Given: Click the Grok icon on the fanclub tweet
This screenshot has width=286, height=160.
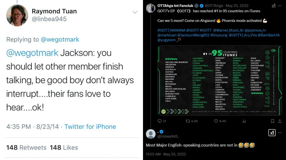Looking at the screenshot, I should click(273, 6).
